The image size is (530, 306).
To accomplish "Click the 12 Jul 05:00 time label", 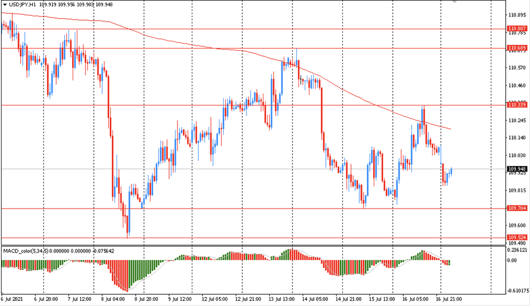I will point(215,299).
